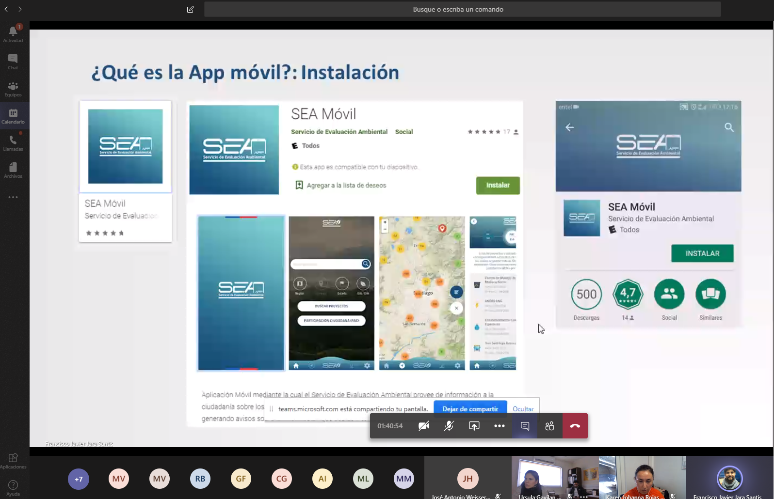Open more actions menu in call bar
This screenshot has height=499, width=774.
coord(500,426)
